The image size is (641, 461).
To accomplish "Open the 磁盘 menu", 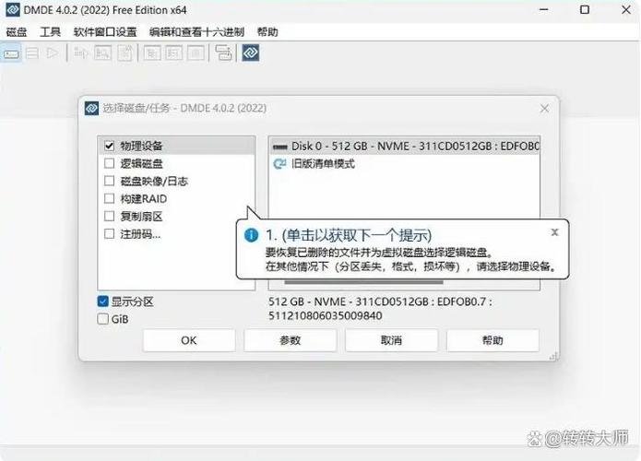I will click(x=17, y=32).
